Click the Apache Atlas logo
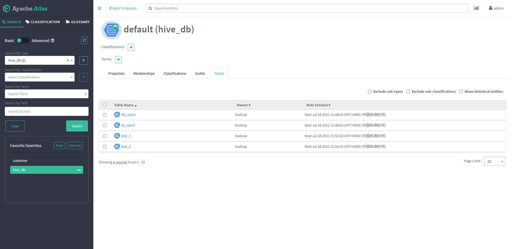This screenshot has height=249, width=512. coord(25,9)
